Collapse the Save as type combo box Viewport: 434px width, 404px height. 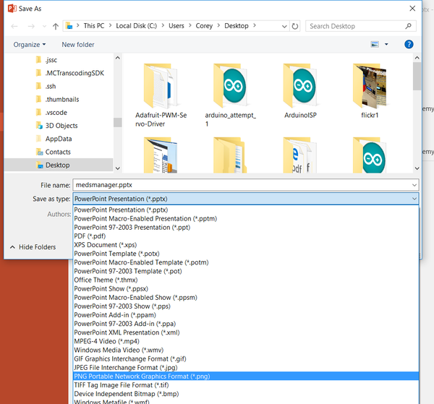point(414,199)
